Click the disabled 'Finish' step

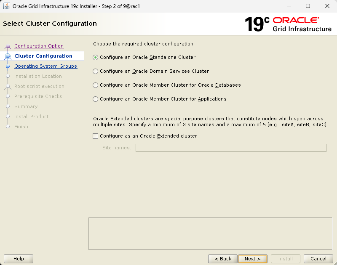(21, 127)
